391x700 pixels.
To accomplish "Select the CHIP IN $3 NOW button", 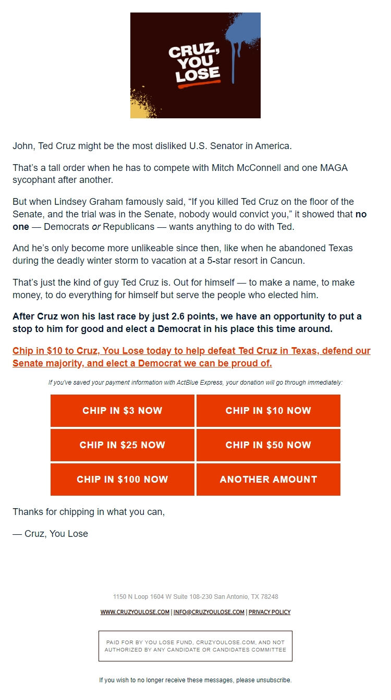I will pos(122,411).
